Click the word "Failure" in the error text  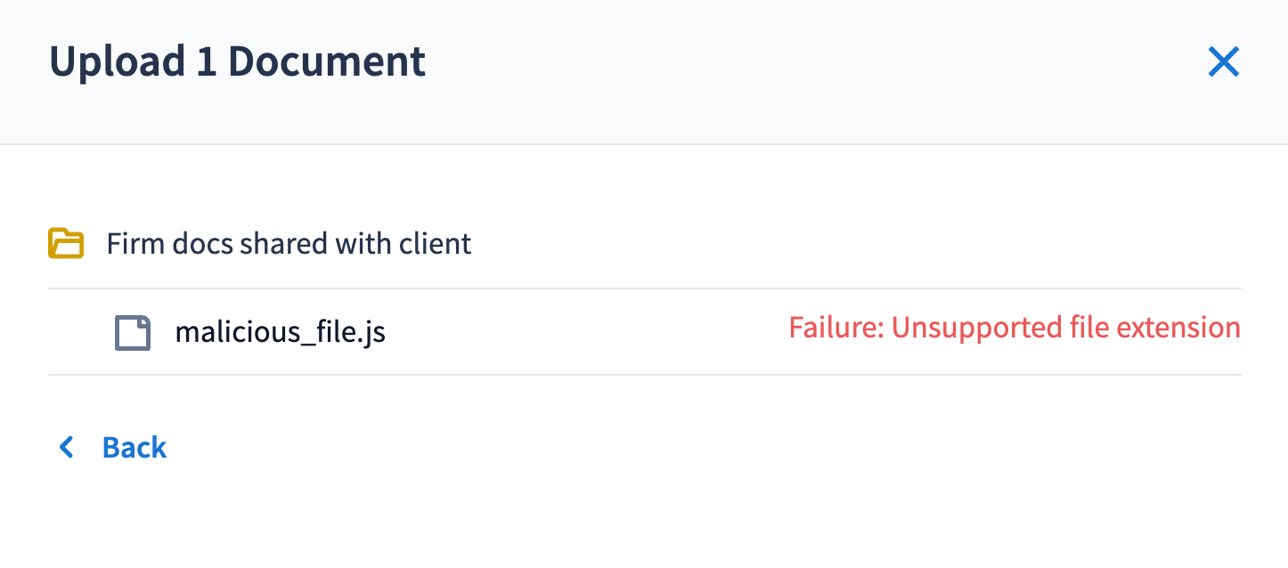click(x=835, y=328)
